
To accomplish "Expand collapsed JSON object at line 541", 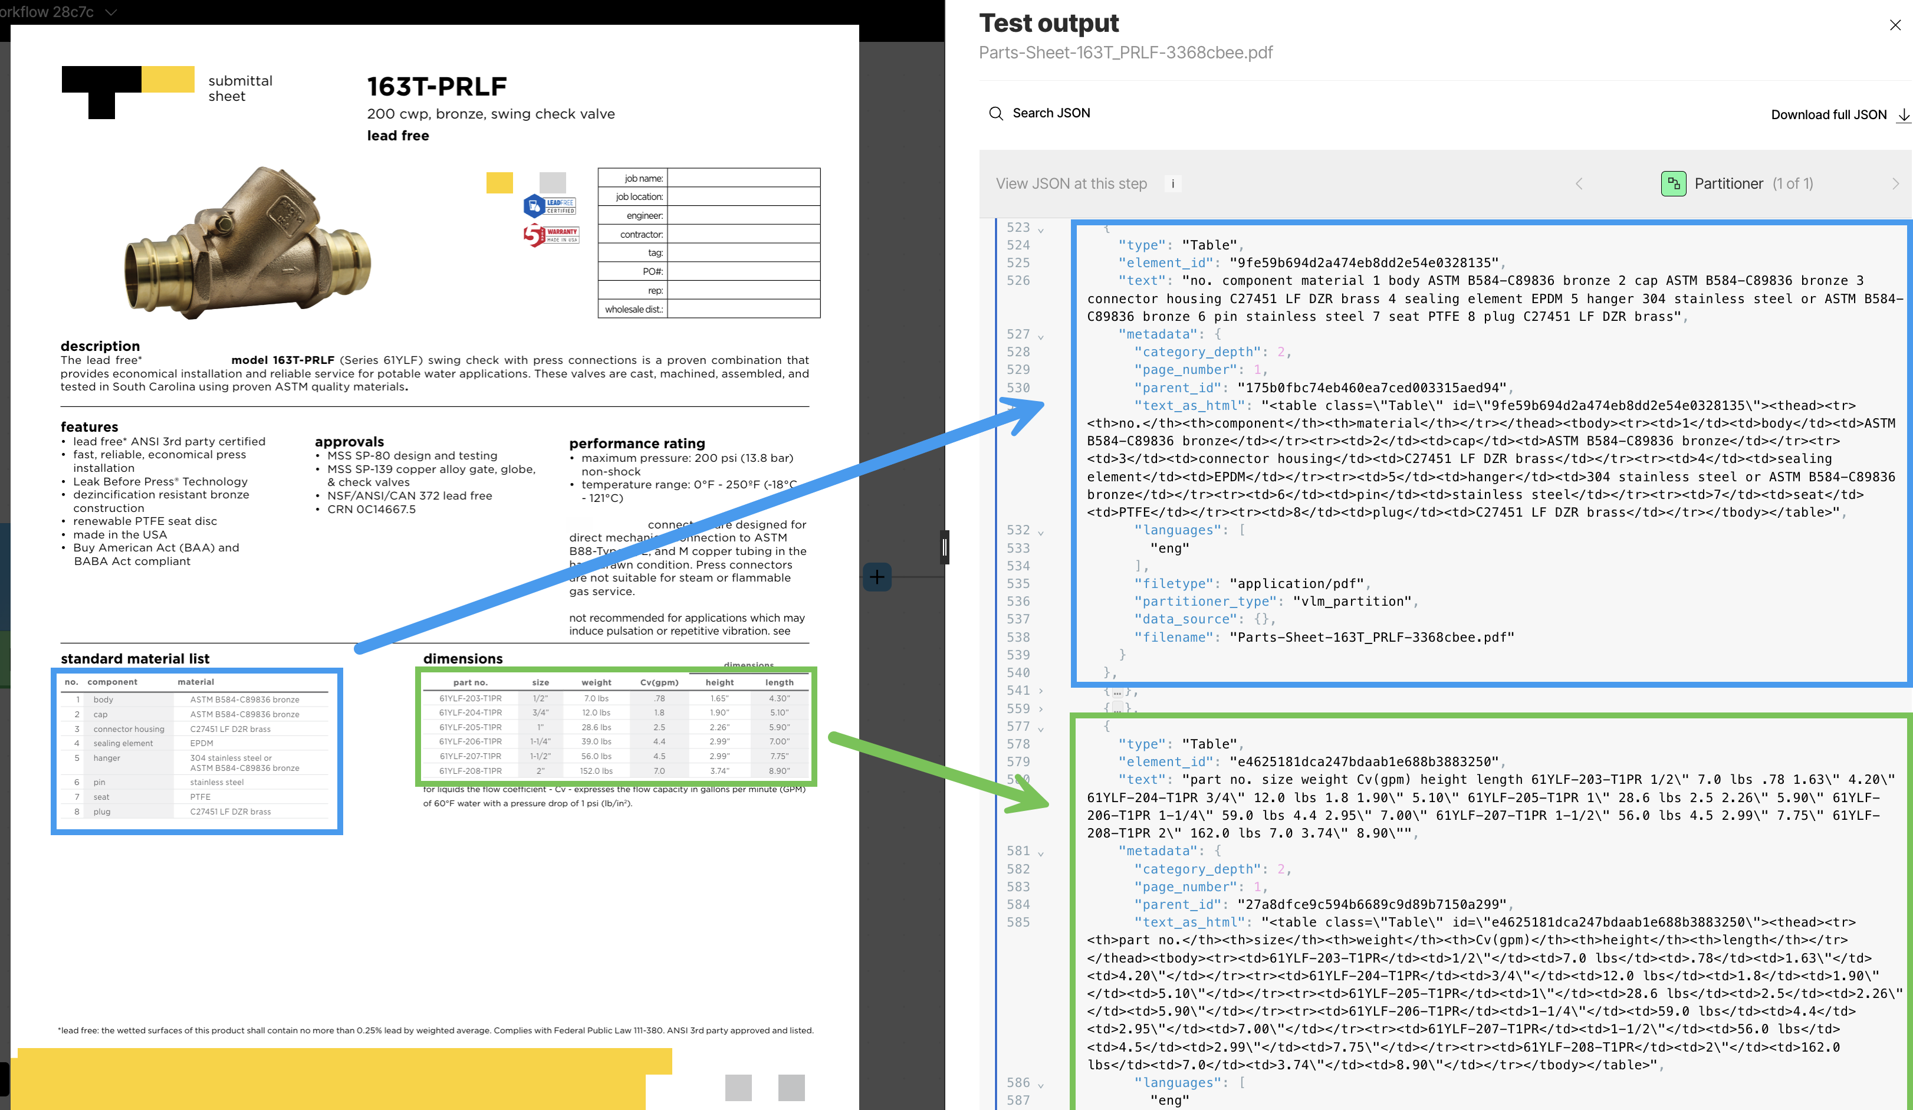I will pyautogui.click(x=1041, y=691).
